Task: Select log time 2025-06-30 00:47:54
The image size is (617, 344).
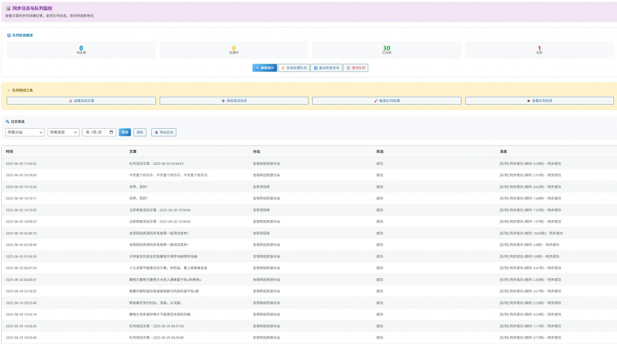Action: point(21,268)
